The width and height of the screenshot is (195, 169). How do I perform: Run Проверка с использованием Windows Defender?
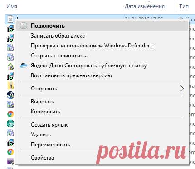pos(102,46)
